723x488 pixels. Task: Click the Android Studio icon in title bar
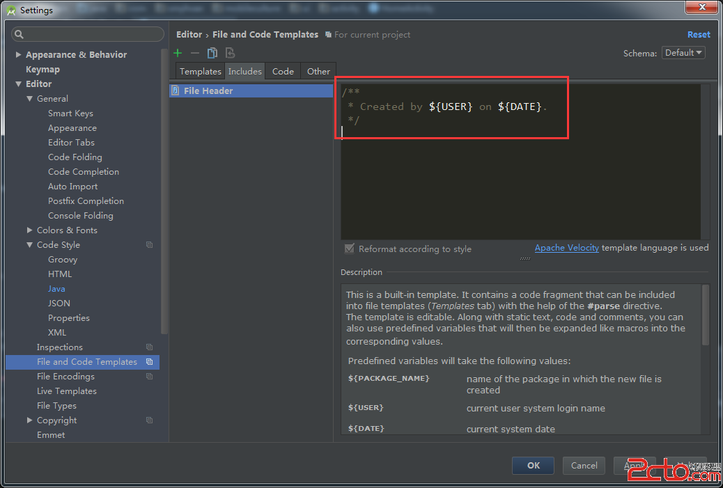coord(11,10)
